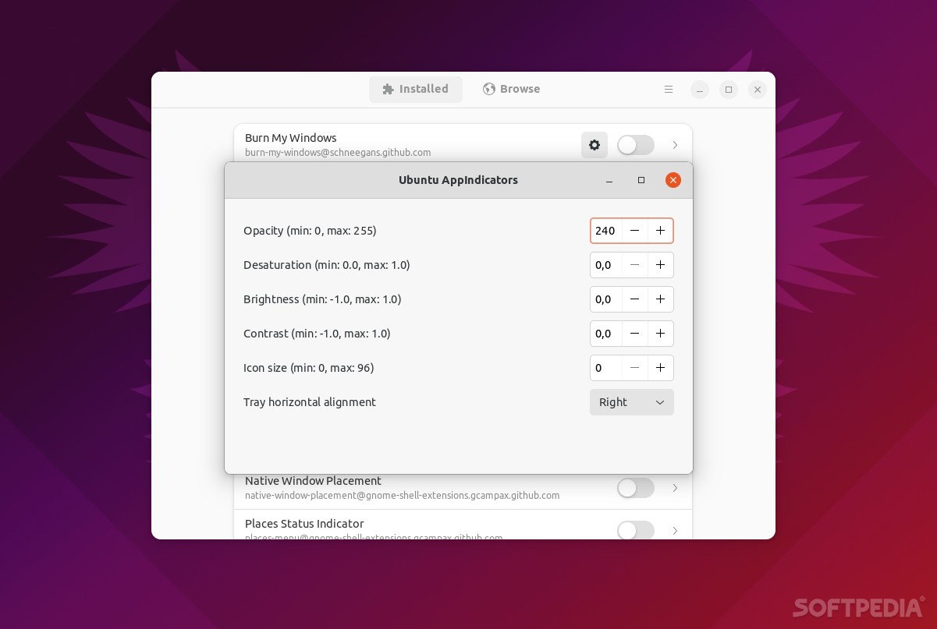Turn on Native Window Placement
This screenshot has width=937, height=629.
click(x=635, y=488)
